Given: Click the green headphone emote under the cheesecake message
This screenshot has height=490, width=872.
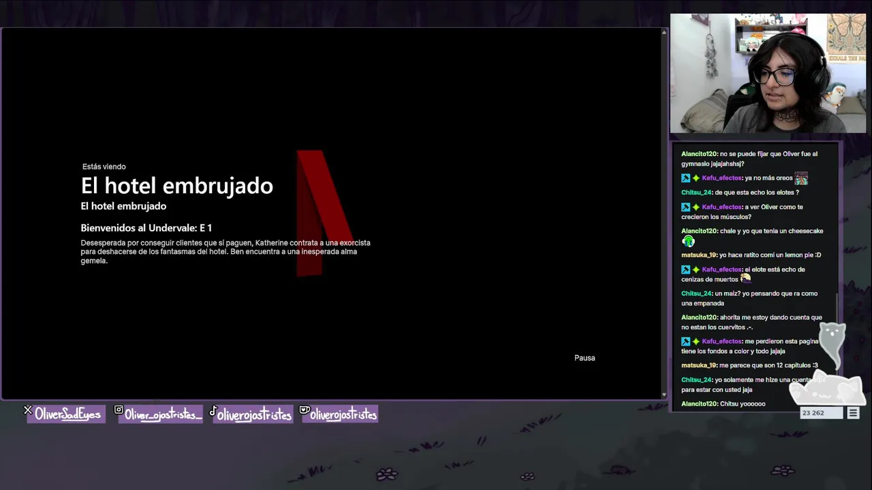Looking at the screenshot, I should [x=688, y=241].
